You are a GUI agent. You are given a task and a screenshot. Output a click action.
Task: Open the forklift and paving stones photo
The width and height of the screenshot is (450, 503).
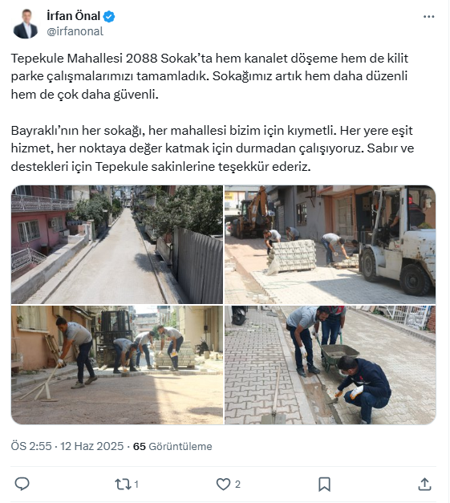point(330,245)
